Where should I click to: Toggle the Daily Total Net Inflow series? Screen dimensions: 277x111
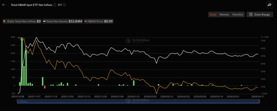(22, 21)
